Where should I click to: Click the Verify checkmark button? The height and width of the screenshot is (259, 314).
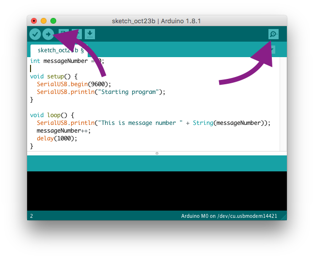pos(35,34)
